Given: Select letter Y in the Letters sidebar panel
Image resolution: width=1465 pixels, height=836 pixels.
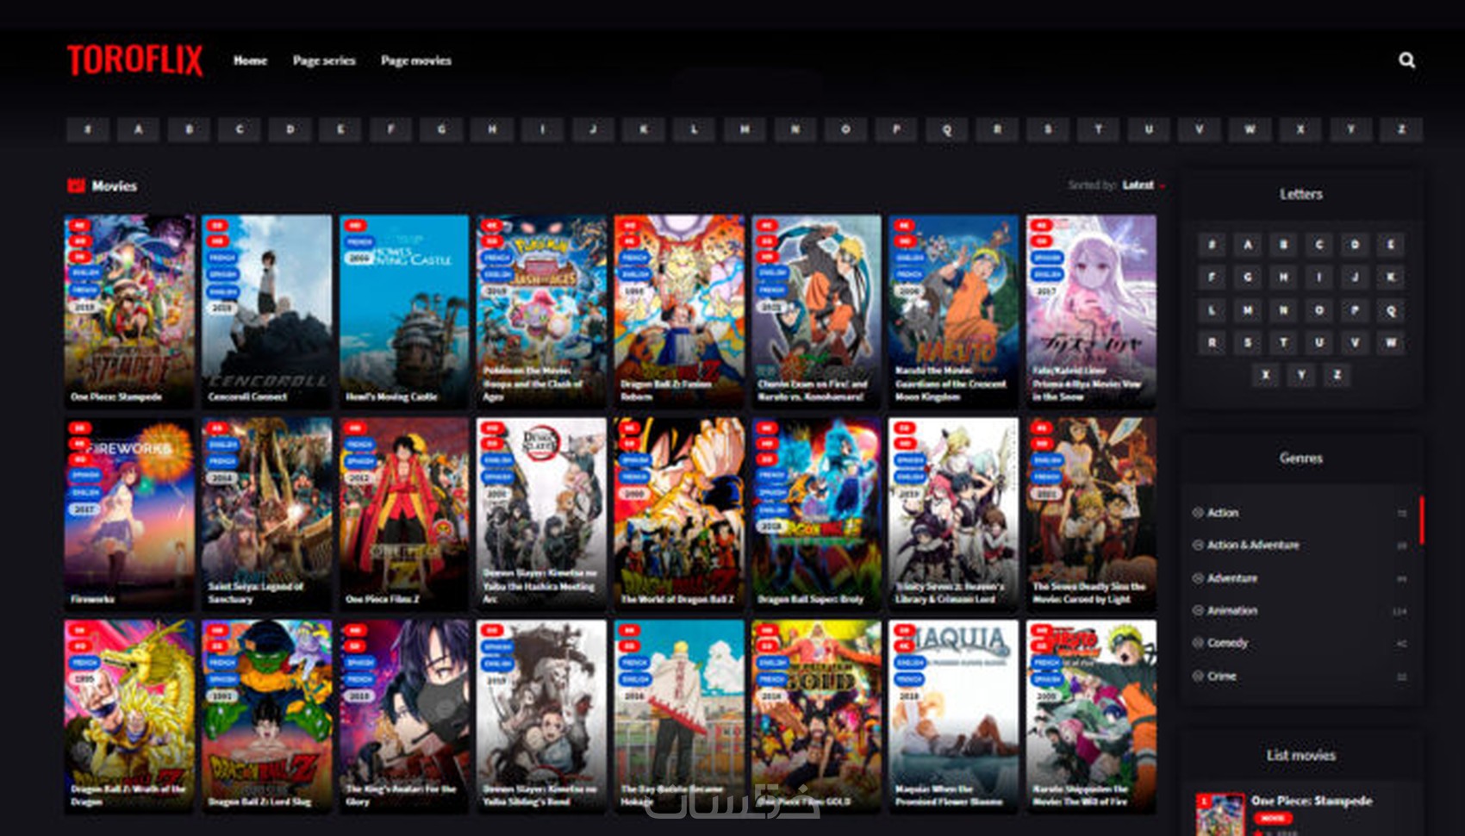Looking at the screenshot, I should point(1301,375).
